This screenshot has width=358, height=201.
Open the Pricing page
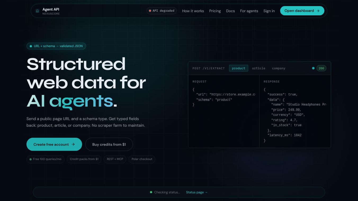(x=215, y=11)
